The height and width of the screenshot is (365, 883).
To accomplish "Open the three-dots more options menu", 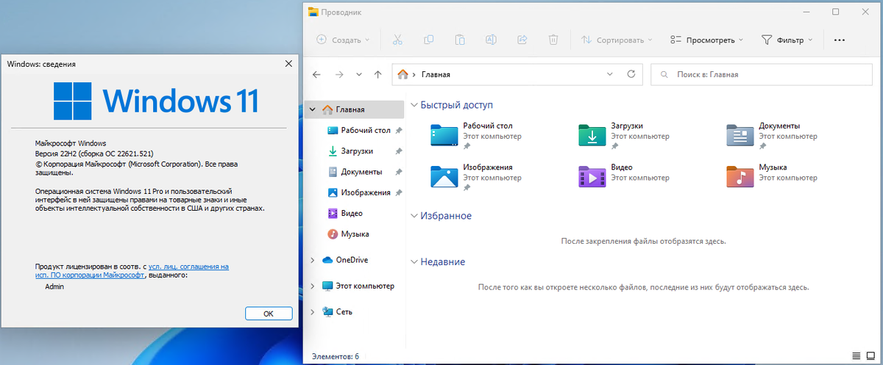I will tap(840, 40).
